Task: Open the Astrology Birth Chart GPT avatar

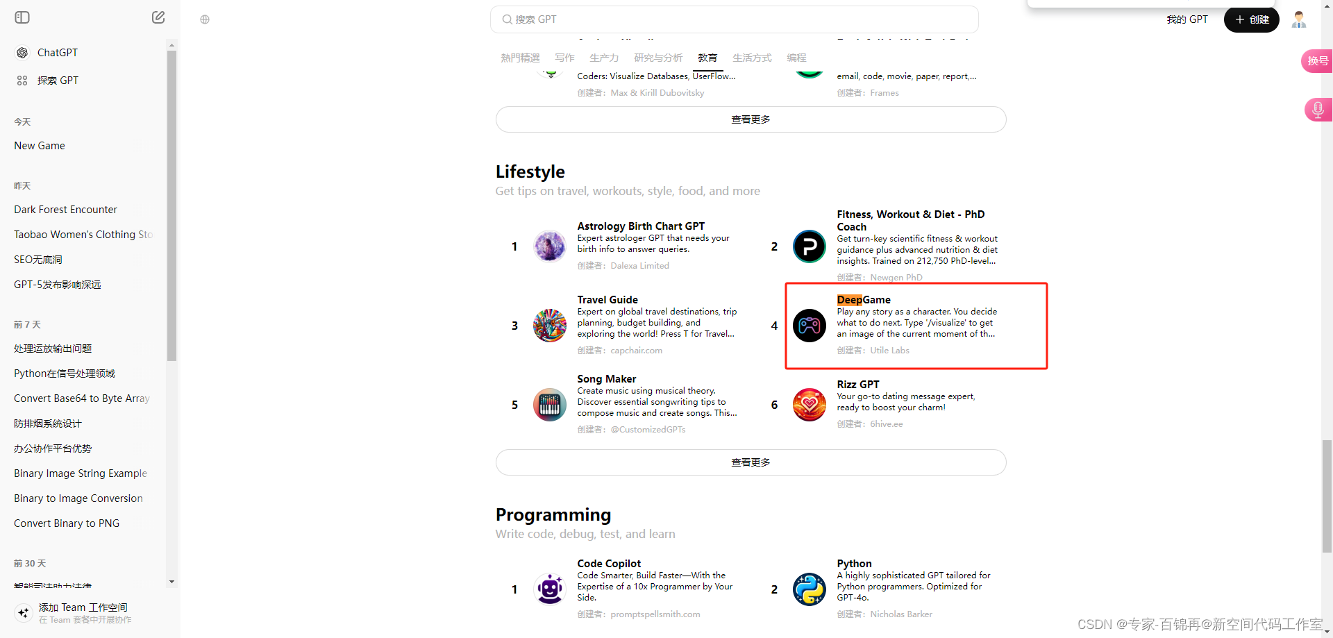Action: pyautogui.click(x=550, y=246)
